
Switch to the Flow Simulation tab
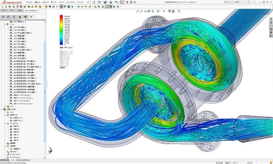(x=31, y=10)
